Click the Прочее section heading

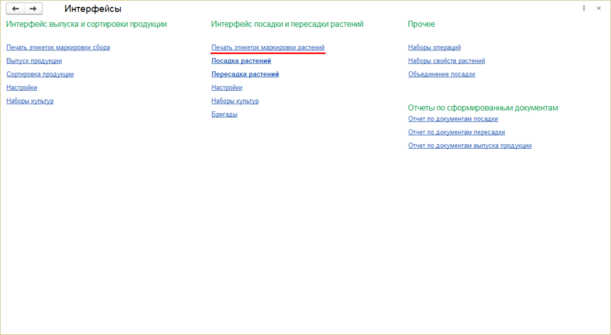point(422,24)
